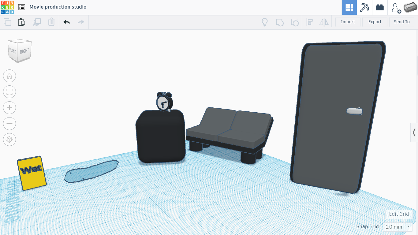The height and width of the screenshot is (235, 418).
Task: Zoom out with the minus button
Action: (x=9, y=124)
